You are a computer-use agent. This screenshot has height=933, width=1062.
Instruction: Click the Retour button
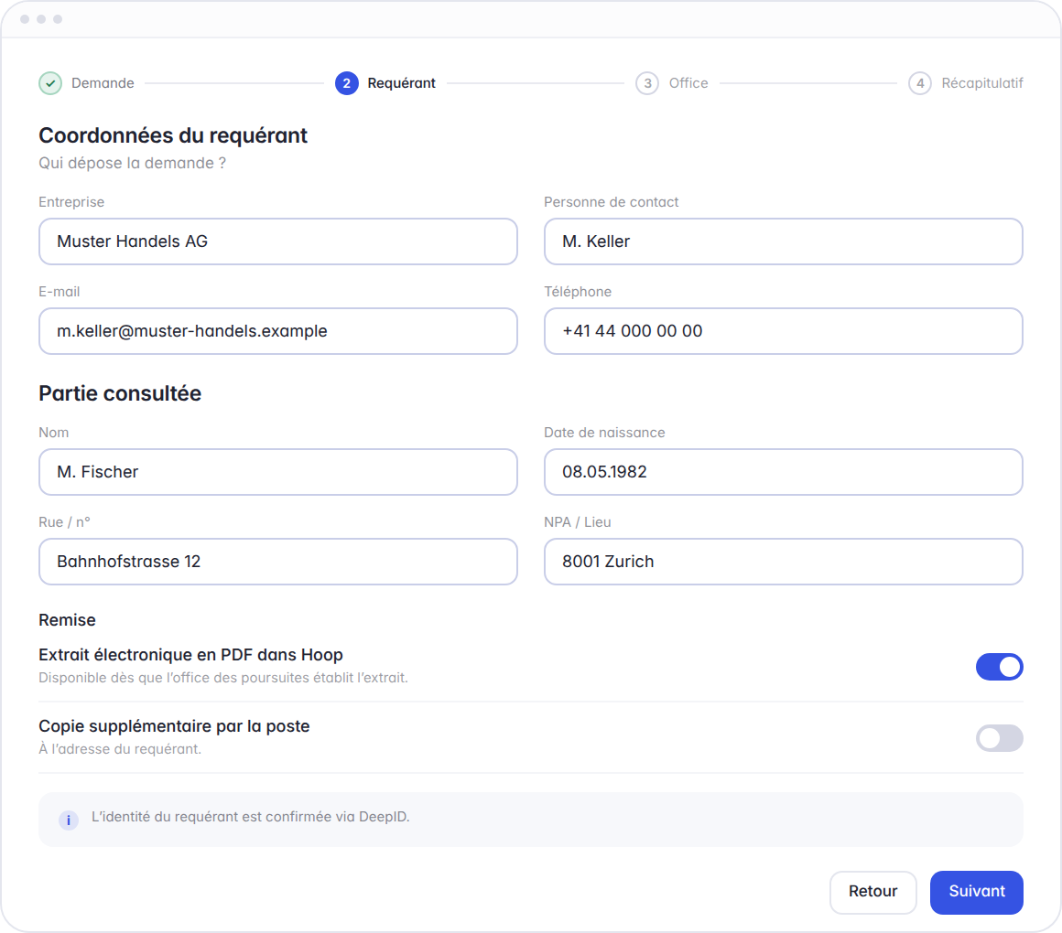click(873, 892)
